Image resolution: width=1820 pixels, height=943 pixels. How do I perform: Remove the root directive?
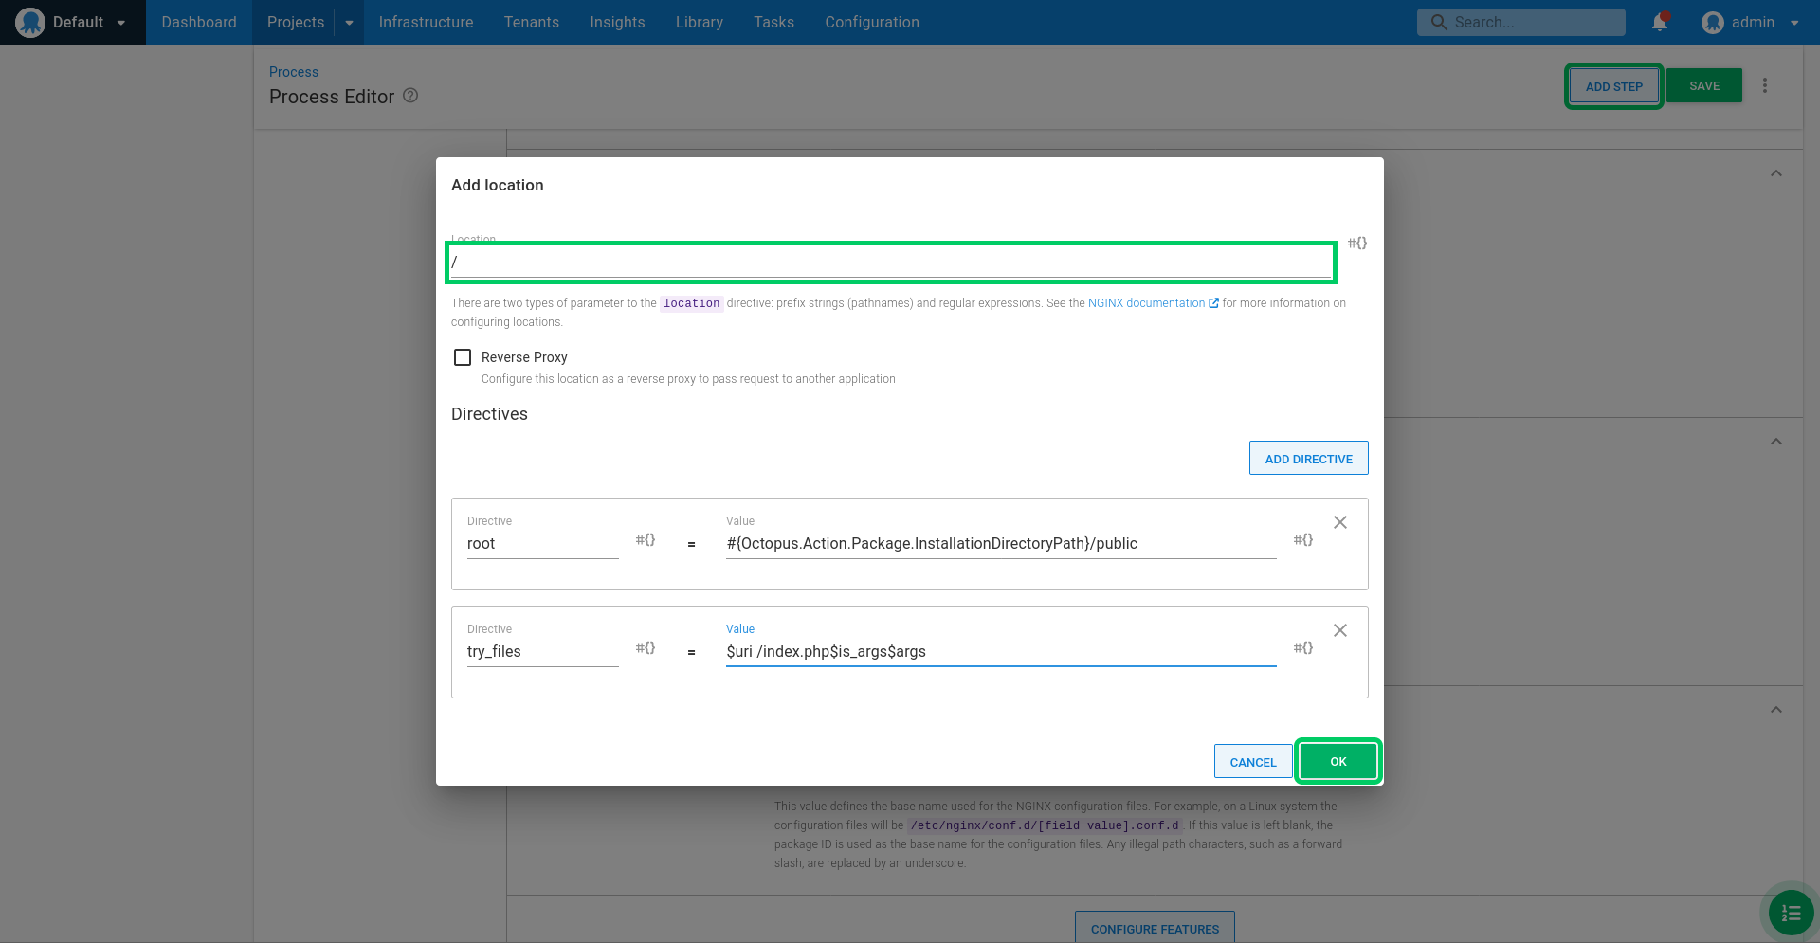click(1340, 522)
